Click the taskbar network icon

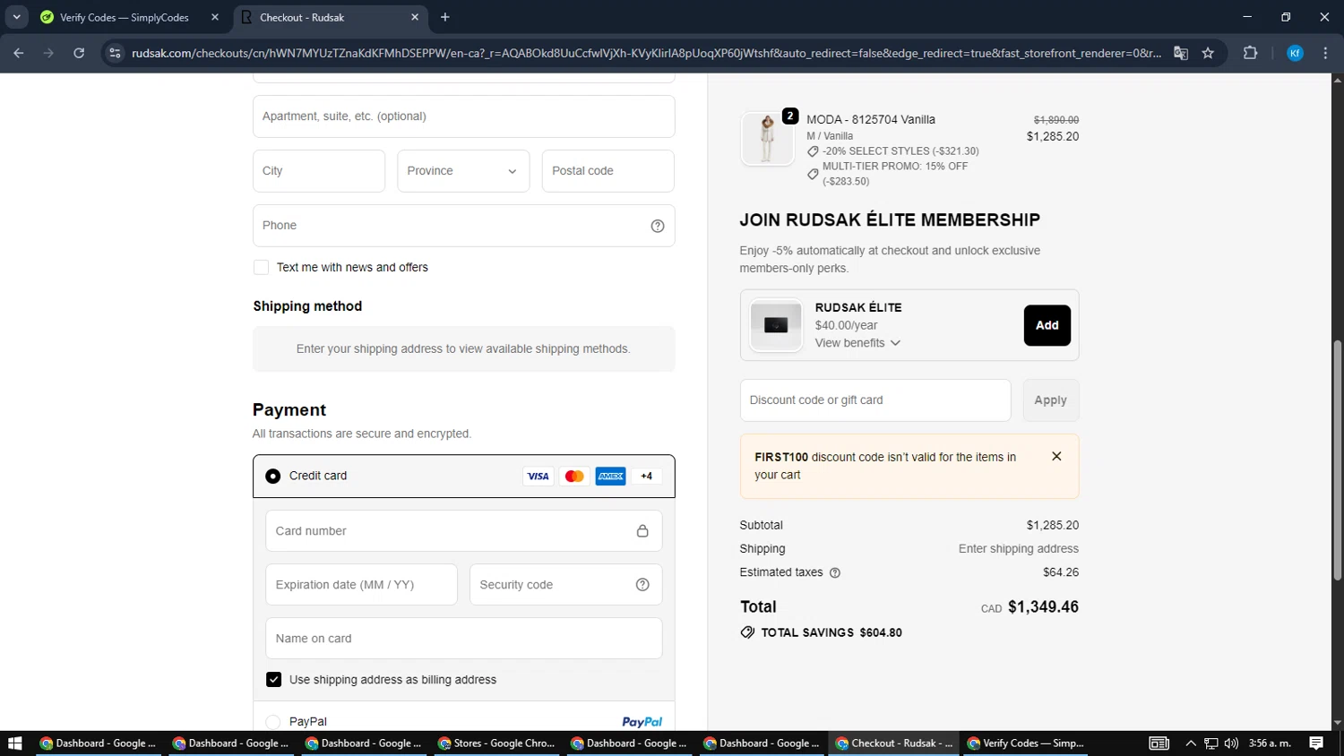[1210, 743]
